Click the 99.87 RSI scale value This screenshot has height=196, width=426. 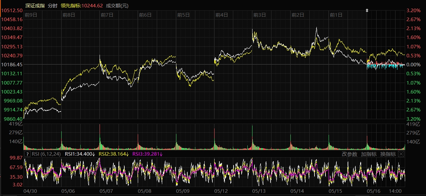point(16,158)
